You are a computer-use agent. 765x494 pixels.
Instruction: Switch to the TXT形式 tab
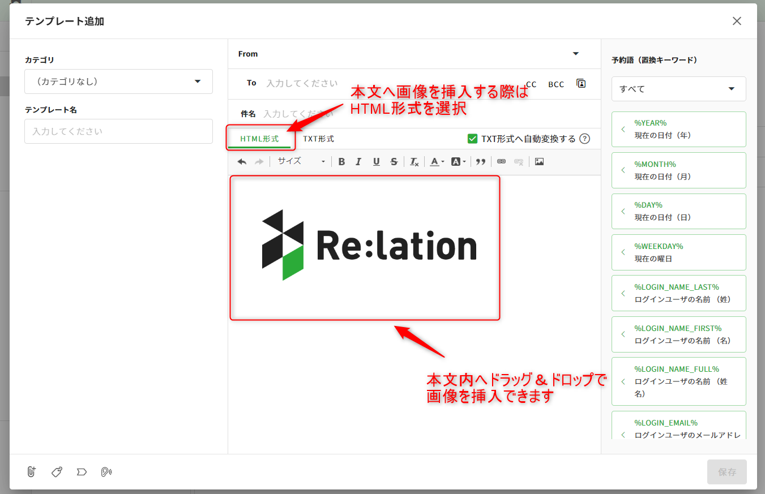point(318,139)
